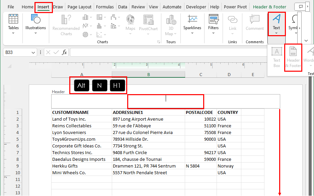314x196 pixels.
Task: Expand the column chart dropdown arrow
Action: 91,17
